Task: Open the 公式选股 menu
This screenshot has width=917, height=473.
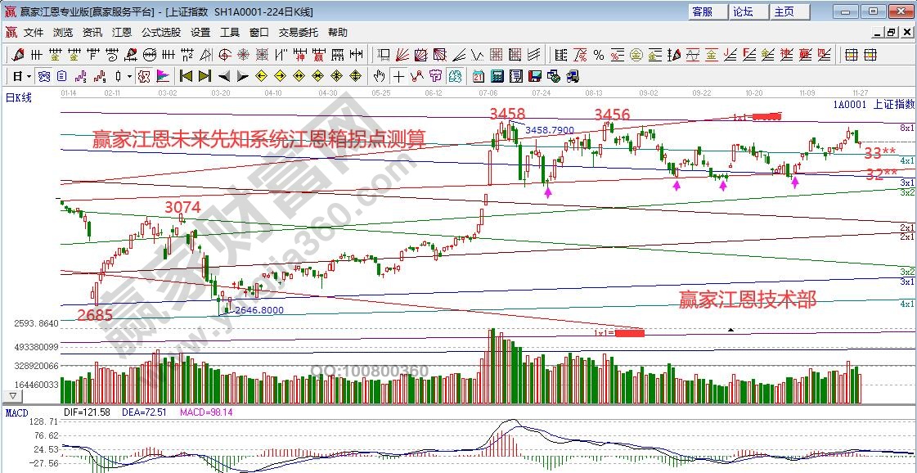Action: [x=160, y=33]
